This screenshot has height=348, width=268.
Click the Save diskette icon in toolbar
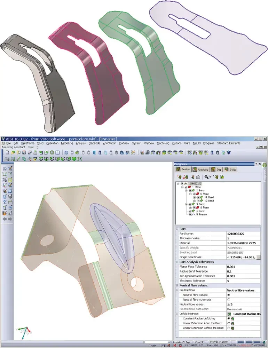pos(24,152)
